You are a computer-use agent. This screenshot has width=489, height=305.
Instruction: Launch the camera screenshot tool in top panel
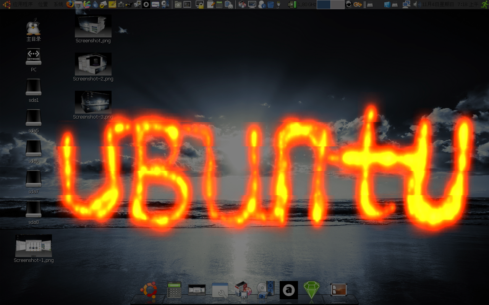point(121,5)
